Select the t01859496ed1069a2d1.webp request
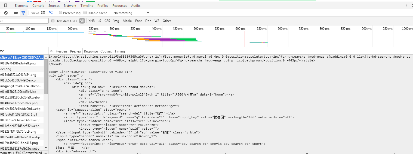 pos(22,137)
